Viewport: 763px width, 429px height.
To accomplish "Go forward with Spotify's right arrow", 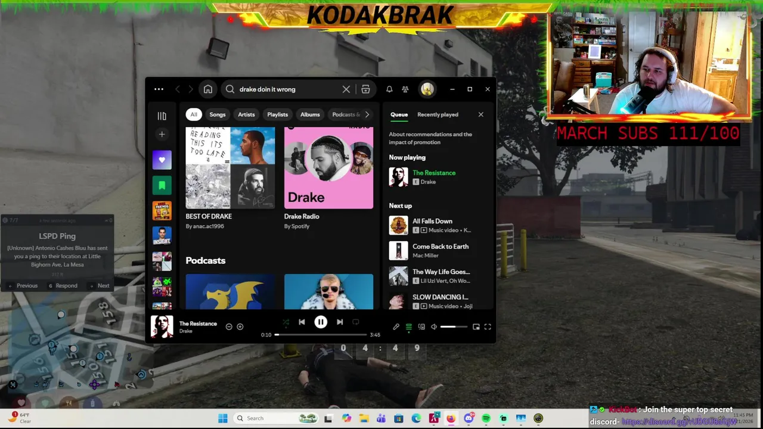I will 191,89.
